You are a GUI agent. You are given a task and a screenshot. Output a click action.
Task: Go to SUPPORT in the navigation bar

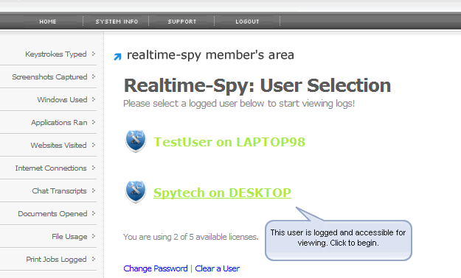pos(182,21)
